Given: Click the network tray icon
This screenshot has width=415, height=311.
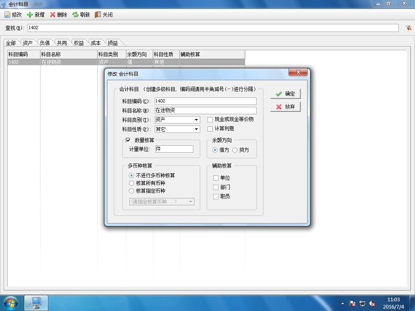Looking at the screenshot, I should coord(362,303).
